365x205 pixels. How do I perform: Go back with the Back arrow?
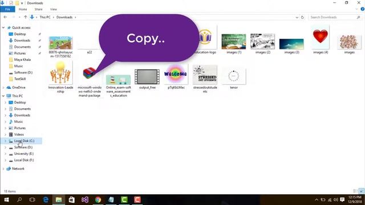5,17
